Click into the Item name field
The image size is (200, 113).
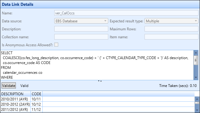click(x=171, y=37)
